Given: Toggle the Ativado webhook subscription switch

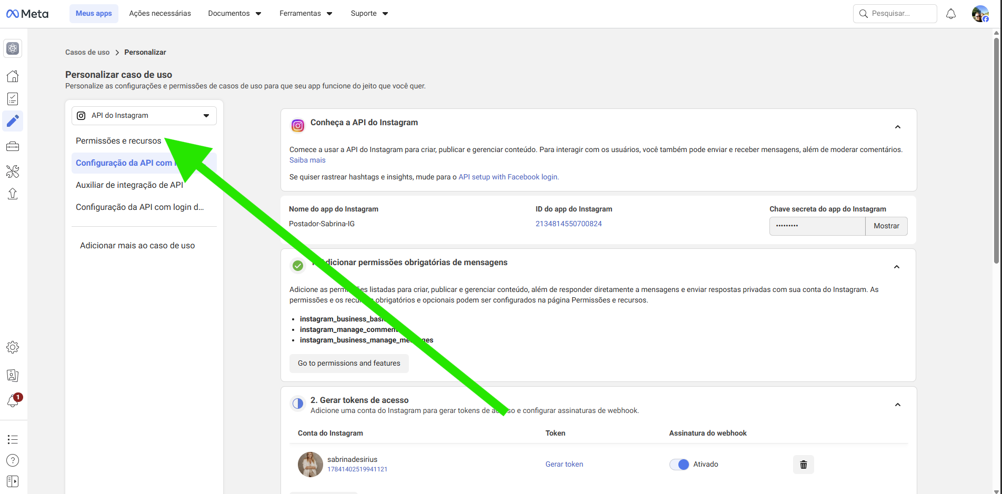Looking at the screenshot, I should point(679,465).
